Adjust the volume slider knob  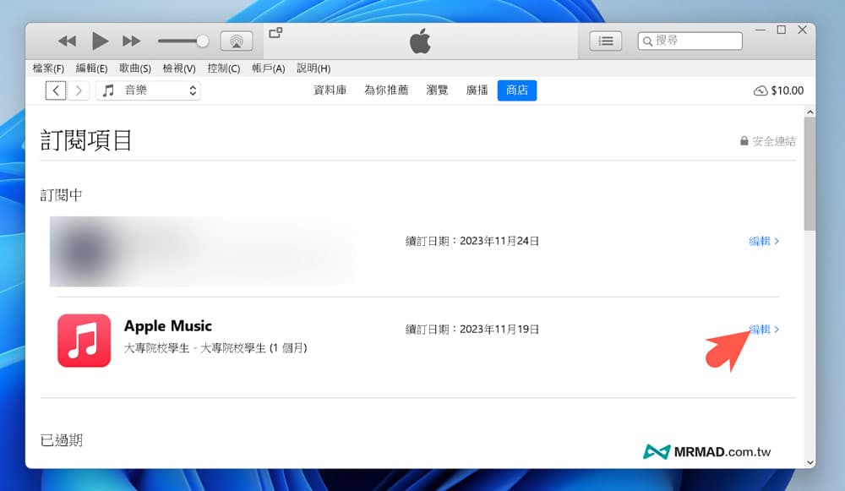click(202, 41)
